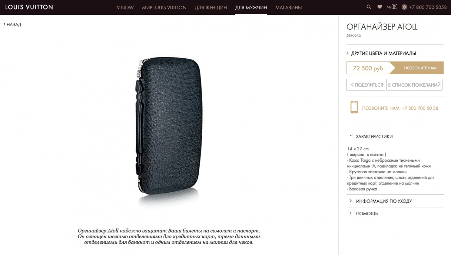Go back via the Назад arrow
451x255 pixels.
pyautogui.click(x=12, y=24)
